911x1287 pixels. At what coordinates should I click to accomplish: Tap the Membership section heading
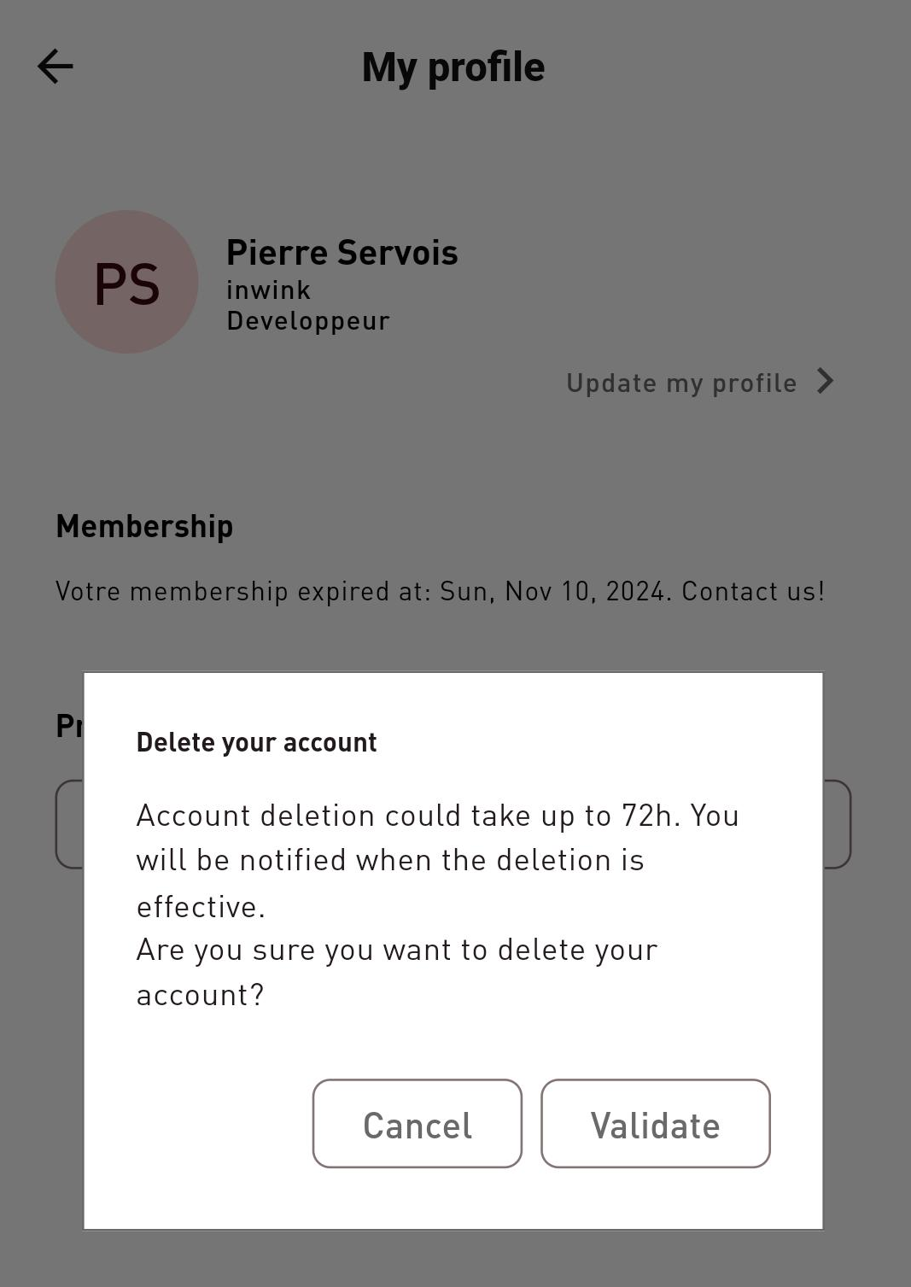click(144, 526)
